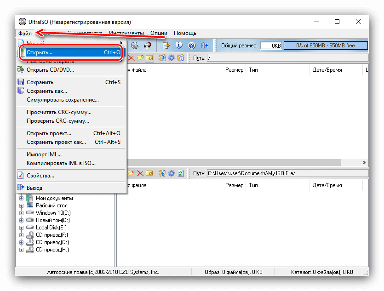Screen dimensions: 384x291
Task: Click the new folder icon in local pane toolbar
Action: tap(131, 173)
